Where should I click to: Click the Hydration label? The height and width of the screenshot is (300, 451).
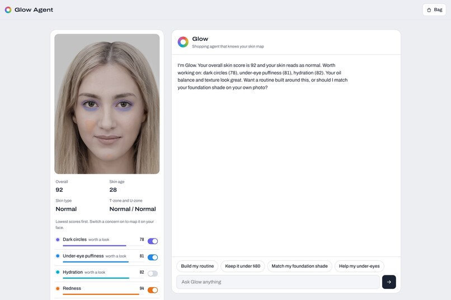[x=73, y=272]
